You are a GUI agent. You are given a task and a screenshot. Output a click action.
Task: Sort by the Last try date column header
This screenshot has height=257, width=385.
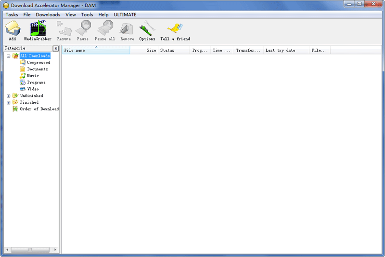coord(286,50)
